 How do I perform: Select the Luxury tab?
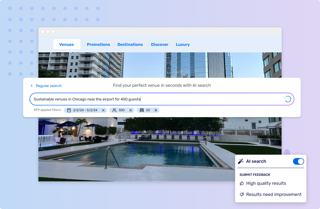[183, 44]
